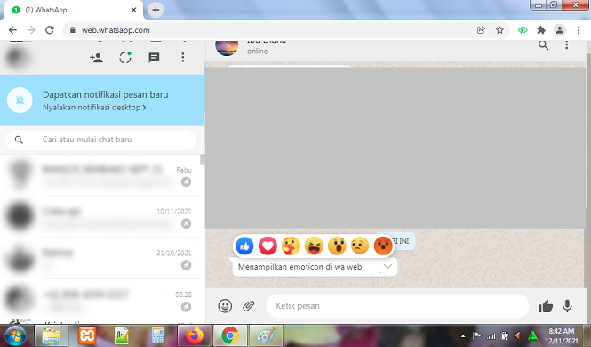Open chat header three-dot menu
Viewport: 591px width, 347px height.
pyautogui.click(x=566, y=45)
